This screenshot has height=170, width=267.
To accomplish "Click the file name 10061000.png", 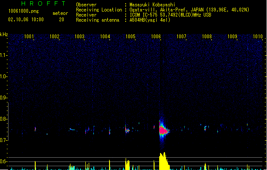I will pos(24,11).
